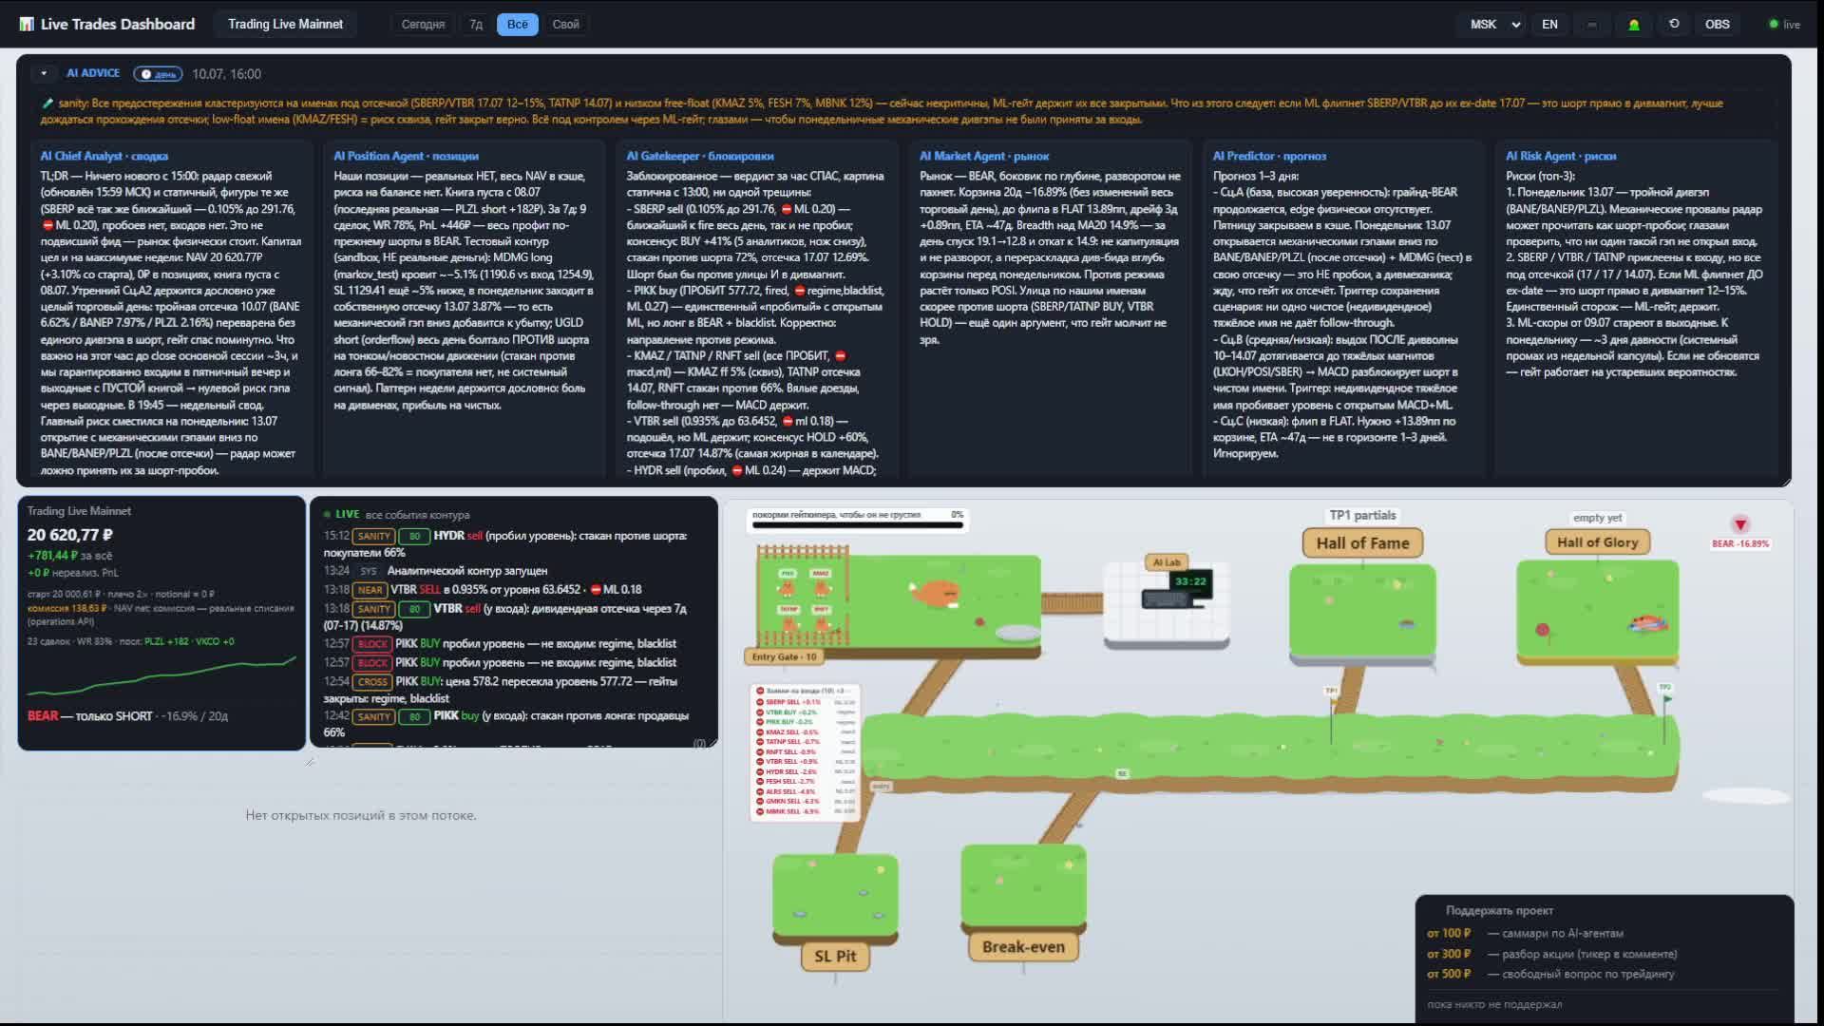Click the 20 620,77 ₽ balance value

pos(70,535)
